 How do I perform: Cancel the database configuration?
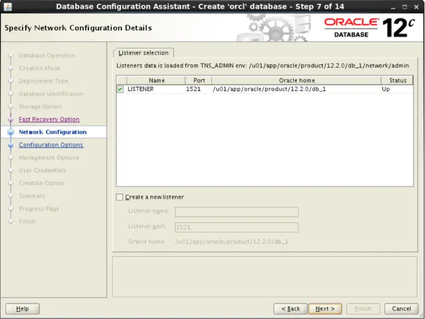point(401,309)
